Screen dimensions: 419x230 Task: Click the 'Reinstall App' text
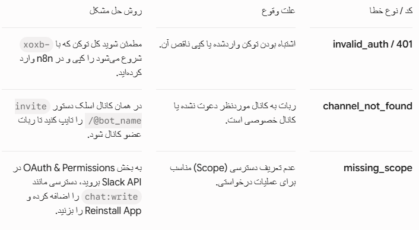[113, 211]
